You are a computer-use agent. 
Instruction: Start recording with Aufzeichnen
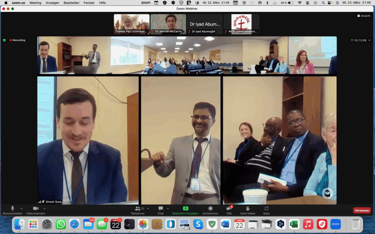tap(210, 210)
